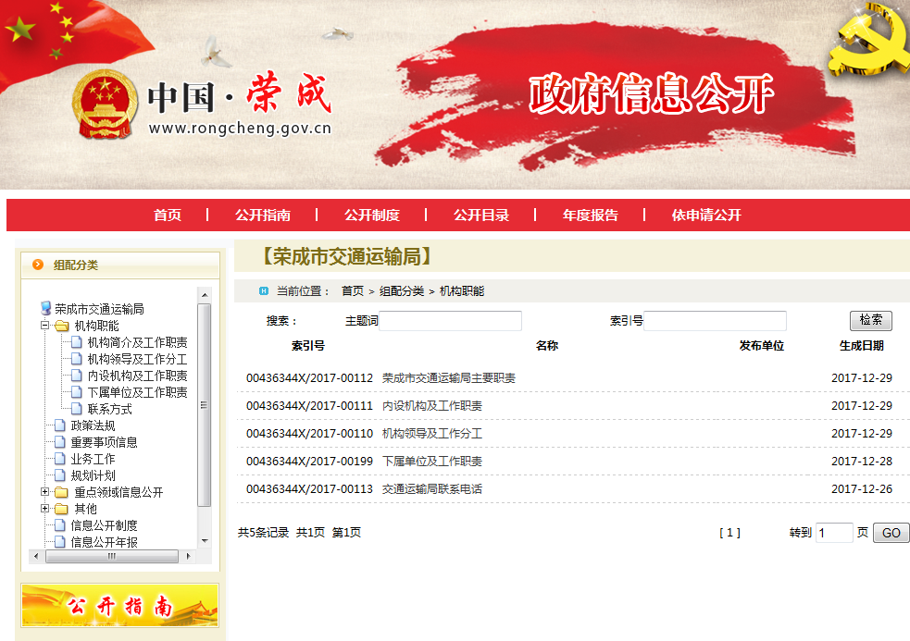
Task: Collapse the 机构职能 tree node
Action: [44, 326]
